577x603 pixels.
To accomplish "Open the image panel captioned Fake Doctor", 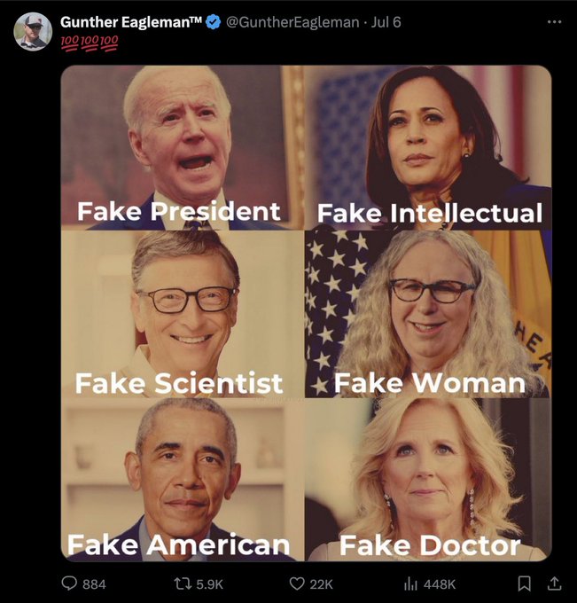I will pyautogui.click(x=429, y=479).
